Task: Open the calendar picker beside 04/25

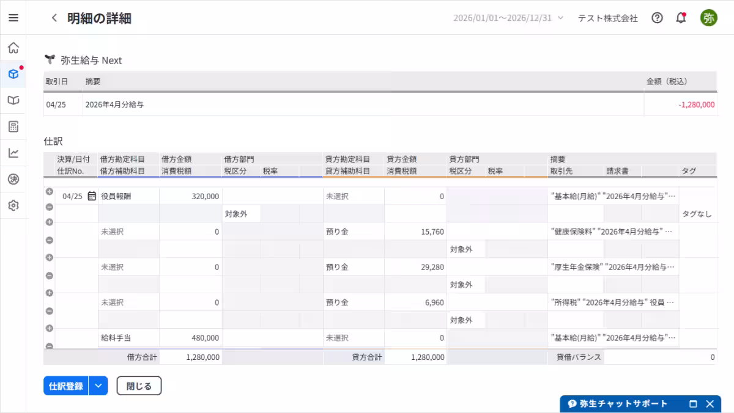Action: point(92,196)
